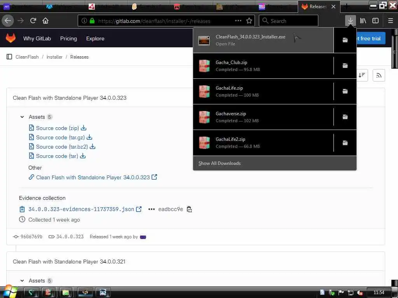Bookmark this page with the star
Image resolution: width=398 pixels, height=298 pixels.
(249, 21)
